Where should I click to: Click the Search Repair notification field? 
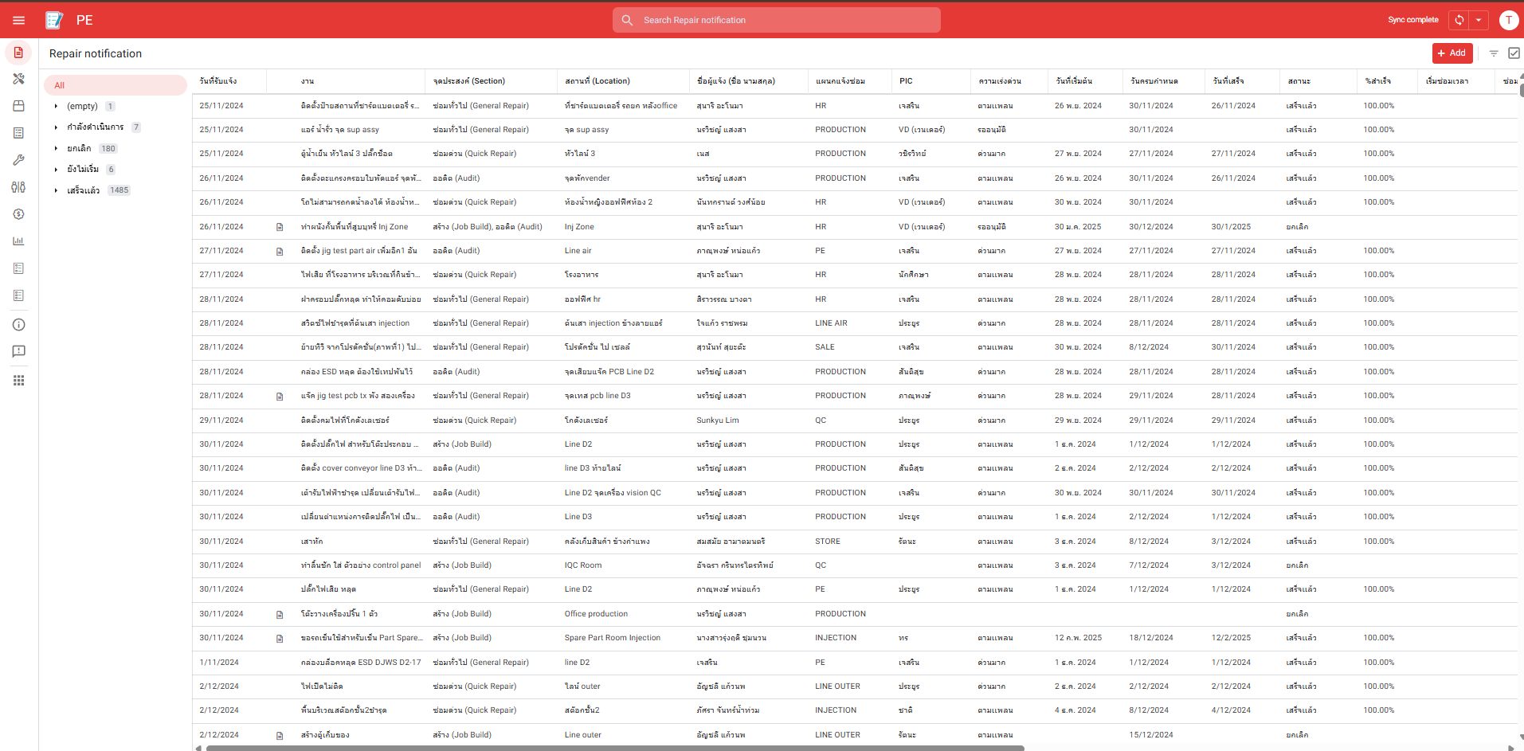pos(777,20)
